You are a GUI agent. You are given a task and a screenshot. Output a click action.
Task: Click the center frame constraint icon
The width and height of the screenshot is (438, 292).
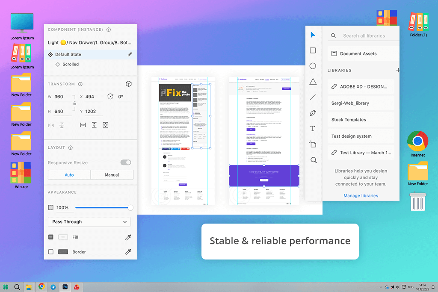(105, 125)
